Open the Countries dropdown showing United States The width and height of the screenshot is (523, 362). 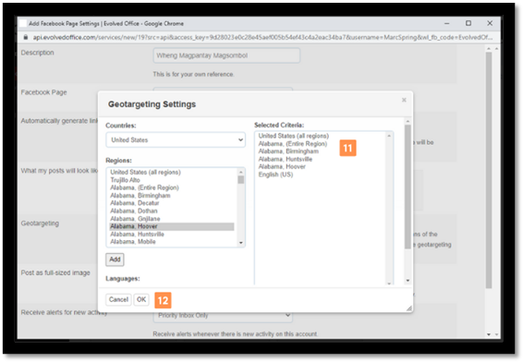pyautogui.click(x=176, y=139)
